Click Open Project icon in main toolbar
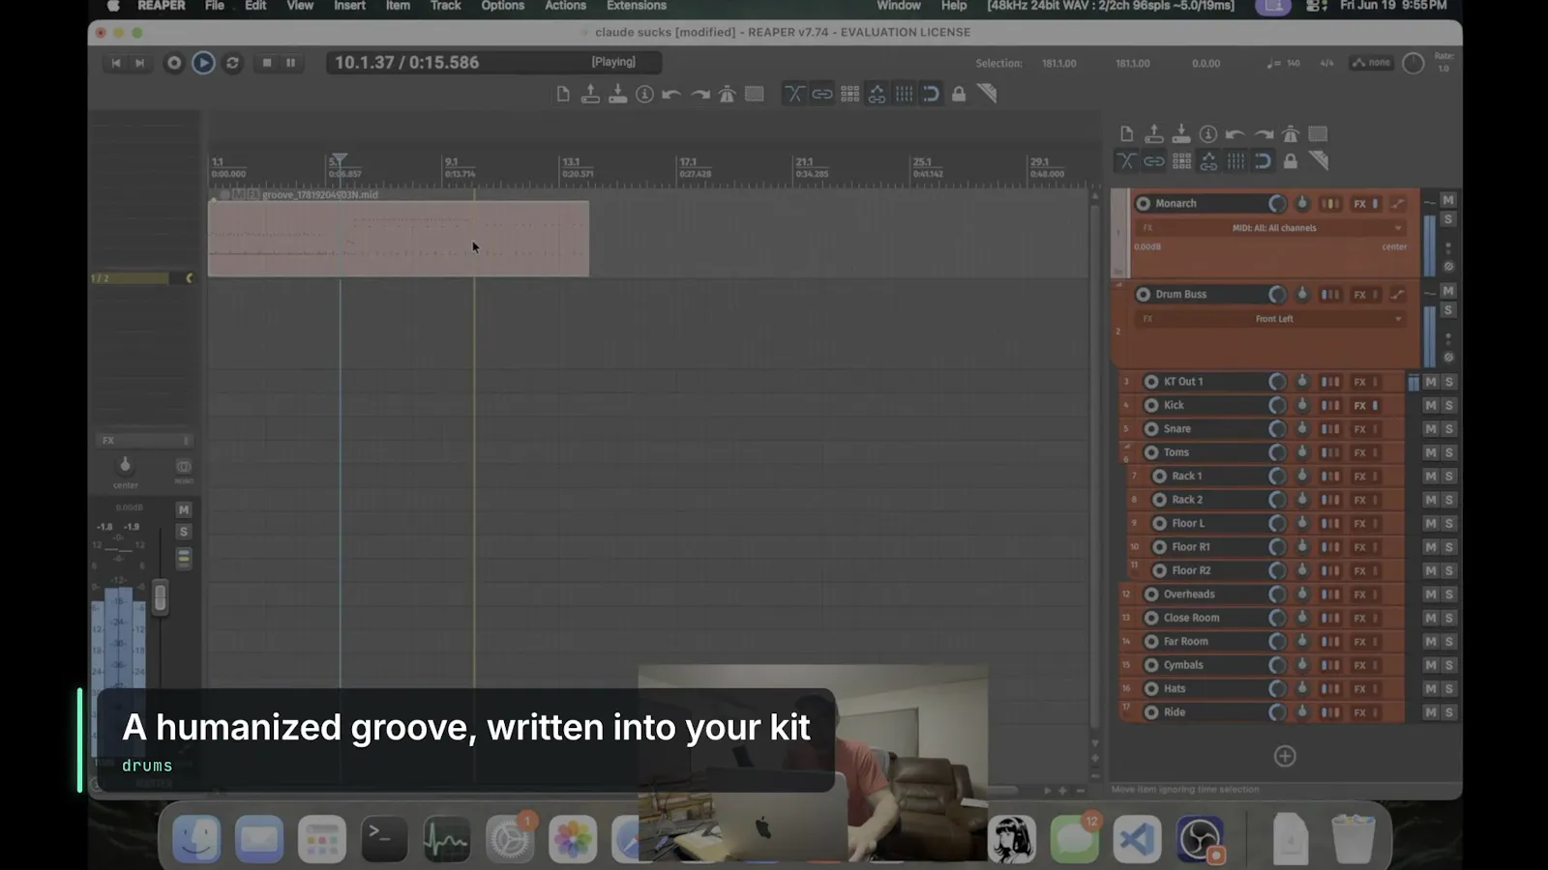Screen dimensions: 1548x870 click(590, 94)
